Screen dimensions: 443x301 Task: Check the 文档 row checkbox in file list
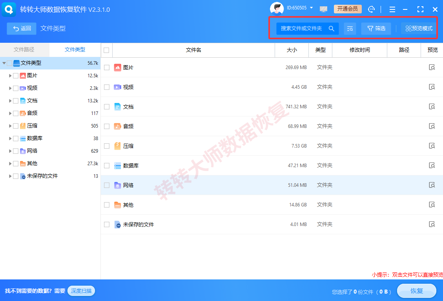coord(107,107)
